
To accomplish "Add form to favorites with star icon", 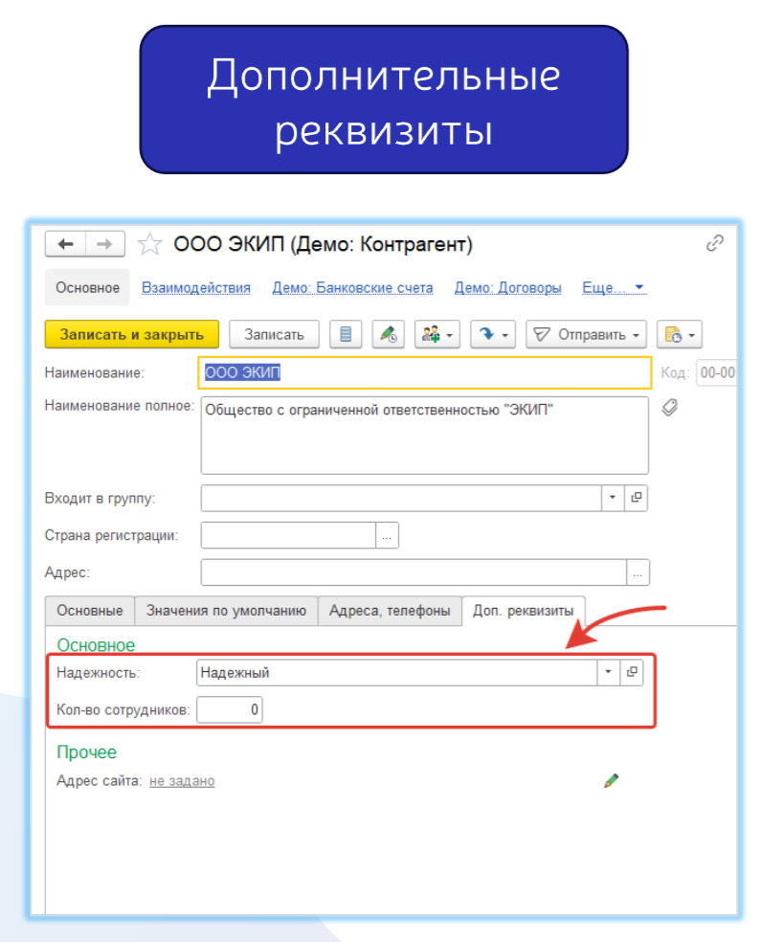I will click(x=149, y=245).
